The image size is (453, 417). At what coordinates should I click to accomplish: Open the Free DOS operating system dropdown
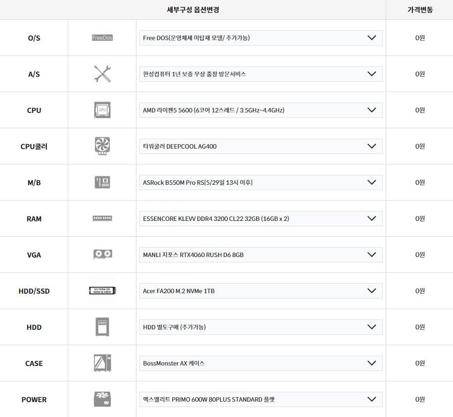click(261, 38)
